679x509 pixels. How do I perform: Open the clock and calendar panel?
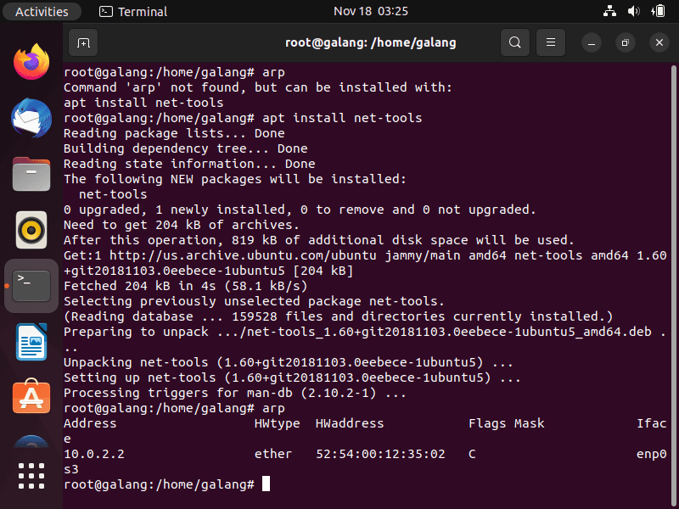tap(371, 11)
